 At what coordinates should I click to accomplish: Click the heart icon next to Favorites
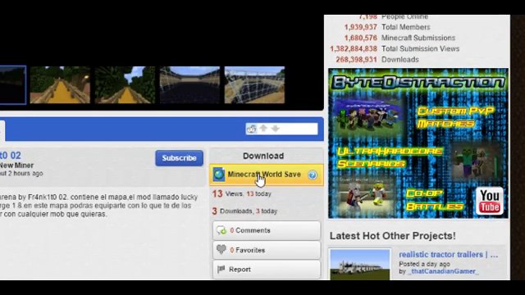pyautogui.click(x=221, y=249)
